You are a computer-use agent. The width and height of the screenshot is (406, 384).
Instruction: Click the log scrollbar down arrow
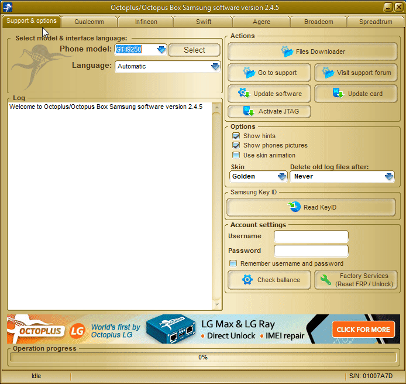[216, 304]
